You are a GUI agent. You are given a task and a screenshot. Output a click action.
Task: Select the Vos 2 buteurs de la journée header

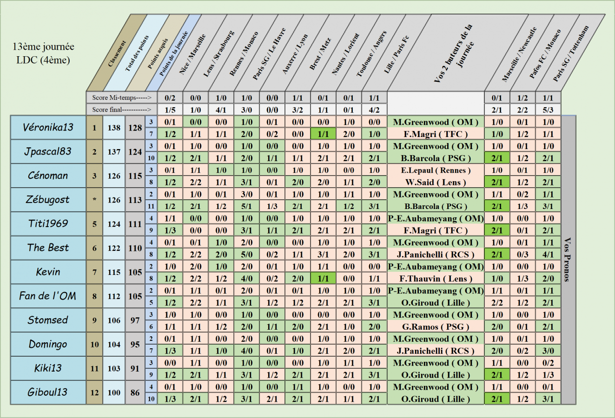tap(453, 53)
